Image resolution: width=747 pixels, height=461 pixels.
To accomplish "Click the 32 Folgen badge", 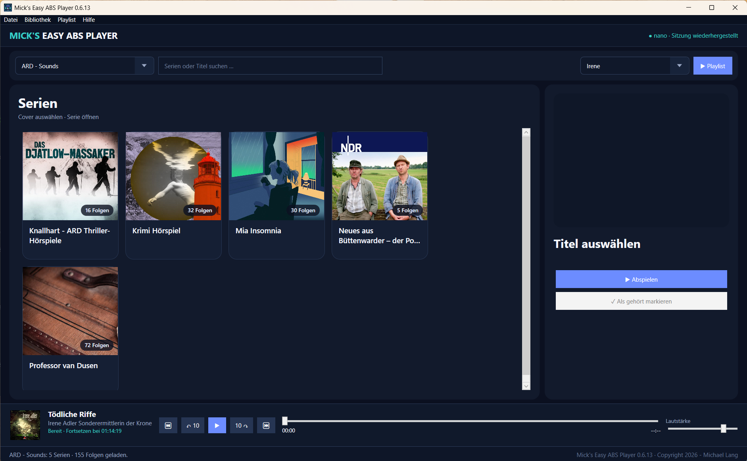I will click(x=200, y=210).
